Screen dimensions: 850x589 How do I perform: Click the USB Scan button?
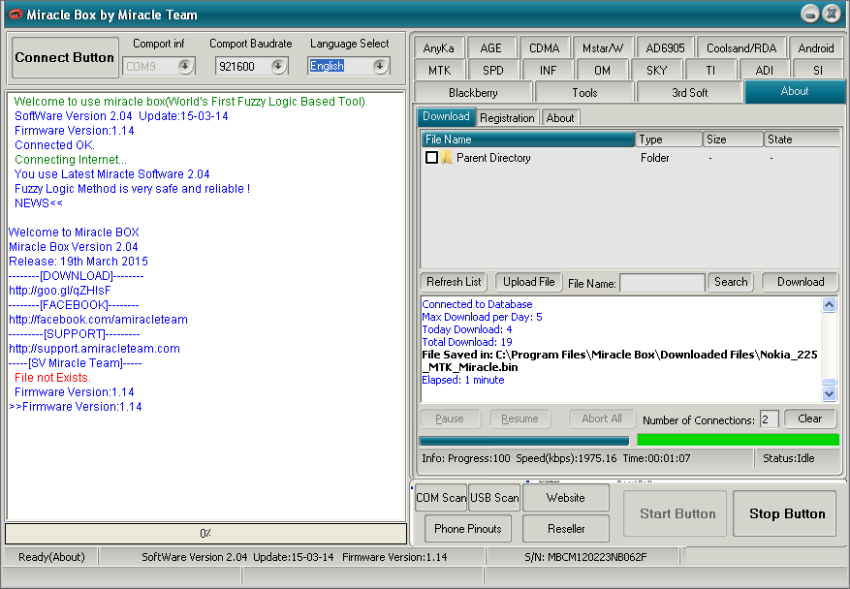pos(494,498)
